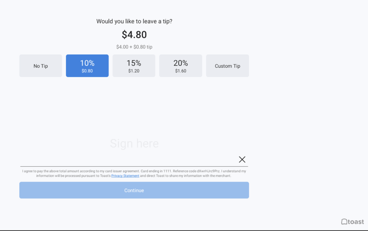Click the dimmed Continue bar
This screenshot has height=231, width=368.
134,190
